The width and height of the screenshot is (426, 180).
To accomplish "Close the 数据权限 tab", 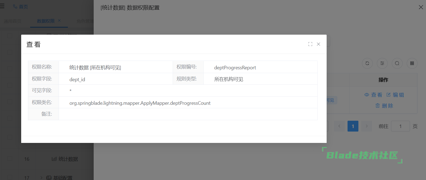I will [x=59, y=21].
